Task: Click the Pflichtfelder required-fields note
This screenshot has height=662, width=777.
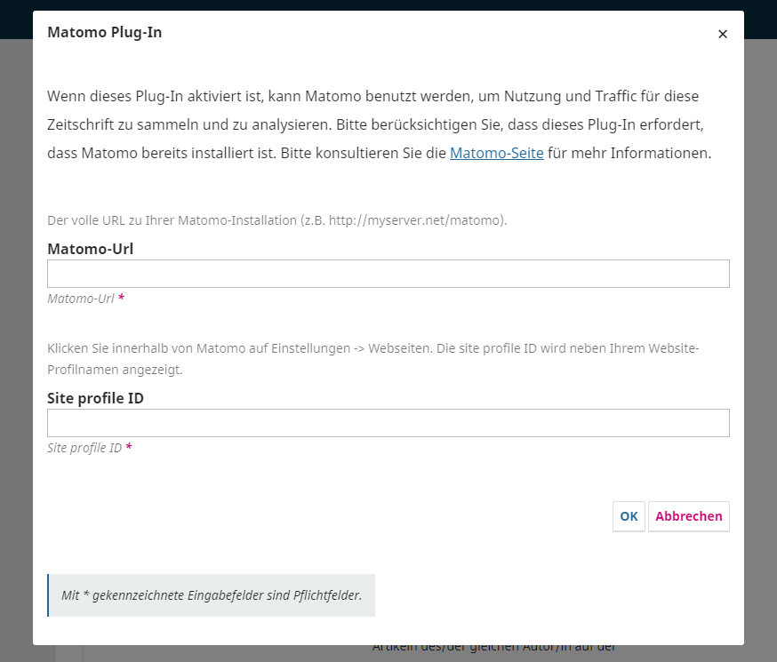Action: 212,595
